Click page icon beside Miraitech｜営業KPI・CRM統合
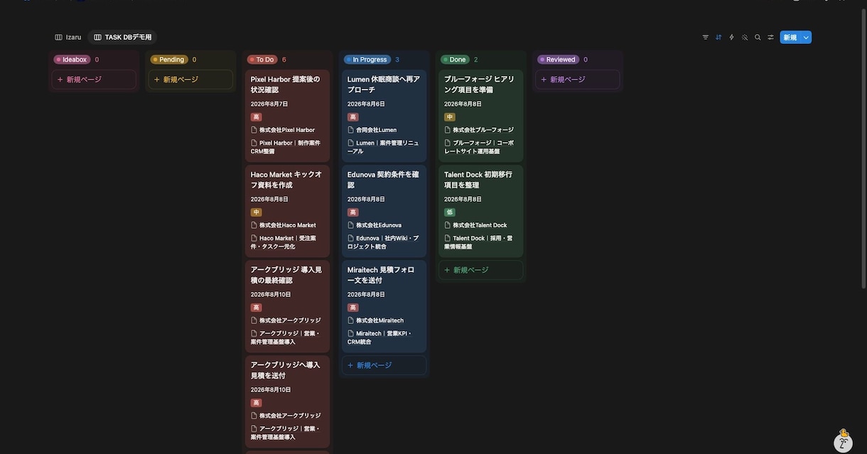The height and width of the screenshot is (454, 867). click(x=350, y=333)
